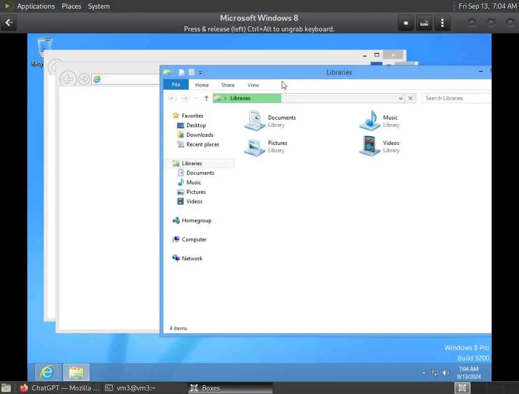Viewport: 519px width, 394px height.
Task: Click Back button in Internet Explorer window
Action: coord(68,80)
